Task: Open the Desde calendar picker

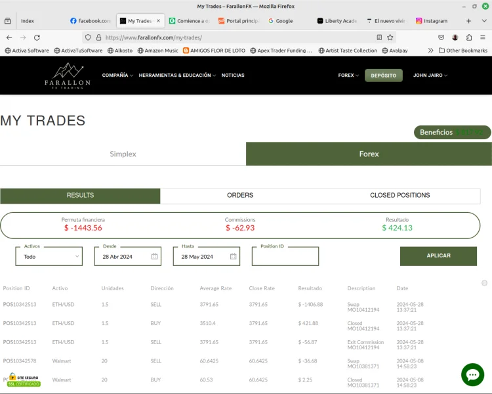Action: pyautogui.click(x=155, y=257)
